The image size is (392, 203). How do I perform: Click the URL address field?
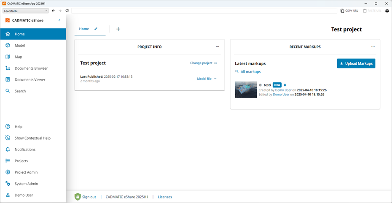204,11
